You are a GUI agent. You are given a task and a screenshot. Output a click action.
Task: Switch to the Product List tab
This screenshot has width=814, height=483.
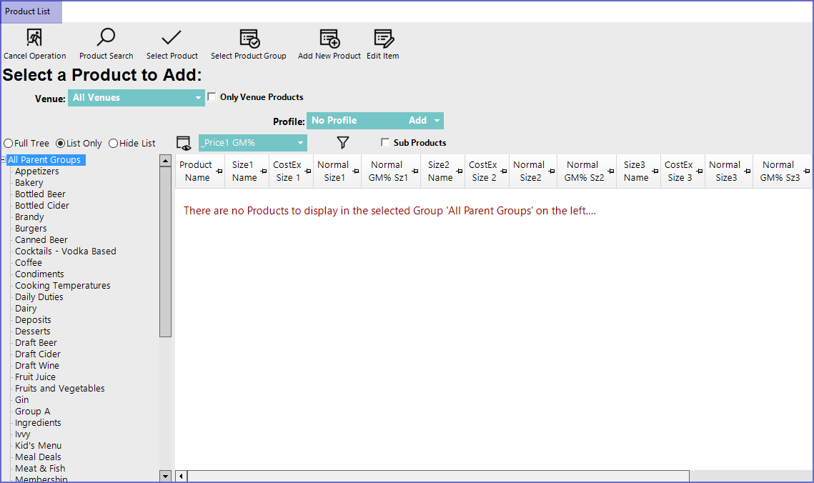(28, 11)
